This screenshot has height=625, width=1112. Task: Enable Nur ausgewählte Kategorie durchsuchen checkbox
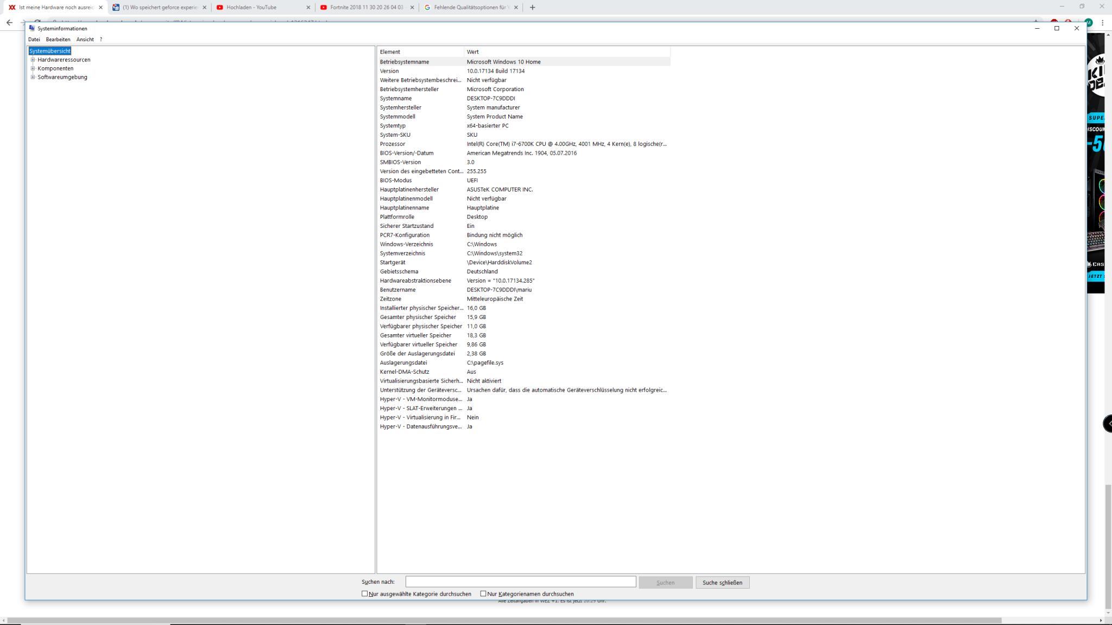tap(365, 594)
